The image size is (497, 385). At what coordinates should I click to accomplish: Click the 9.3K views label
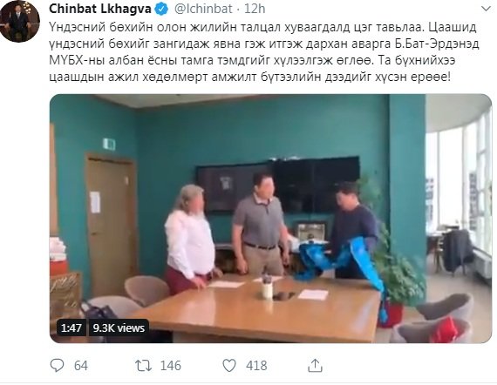click(x=119, y=328)
